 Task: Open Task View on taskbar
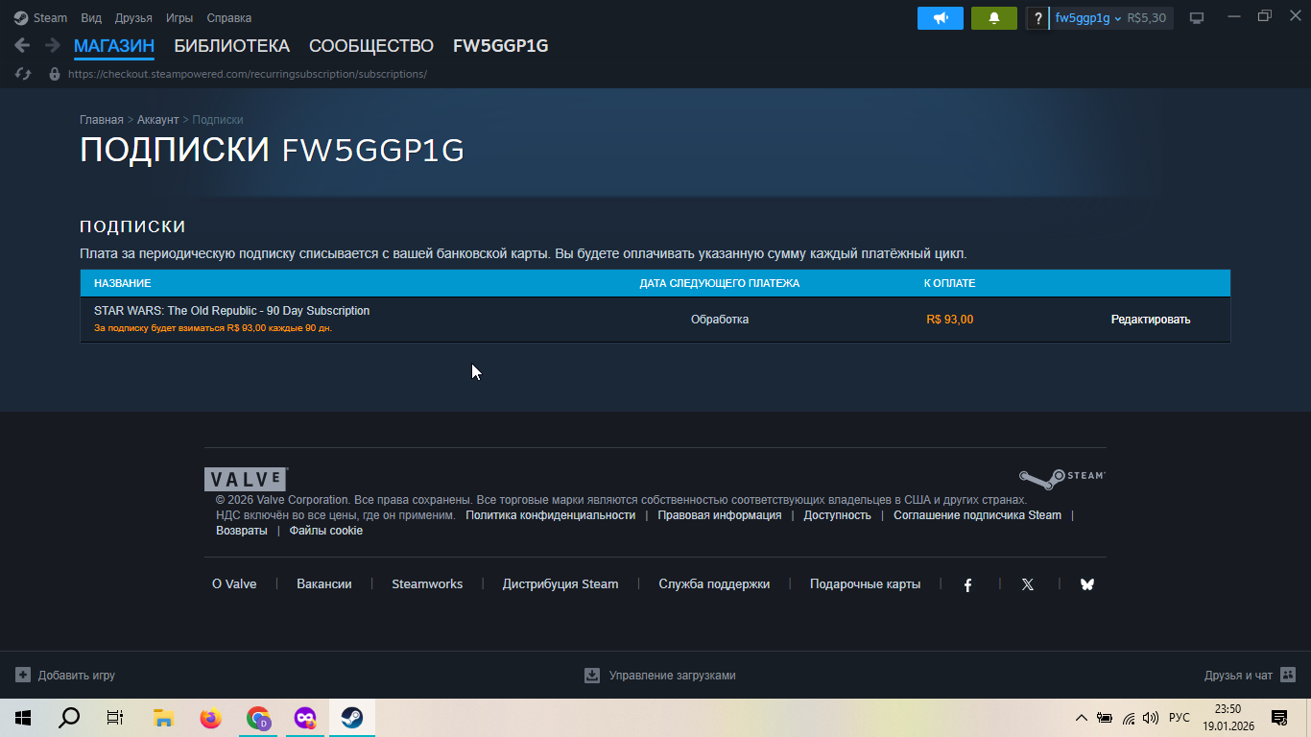coord(115,718)
